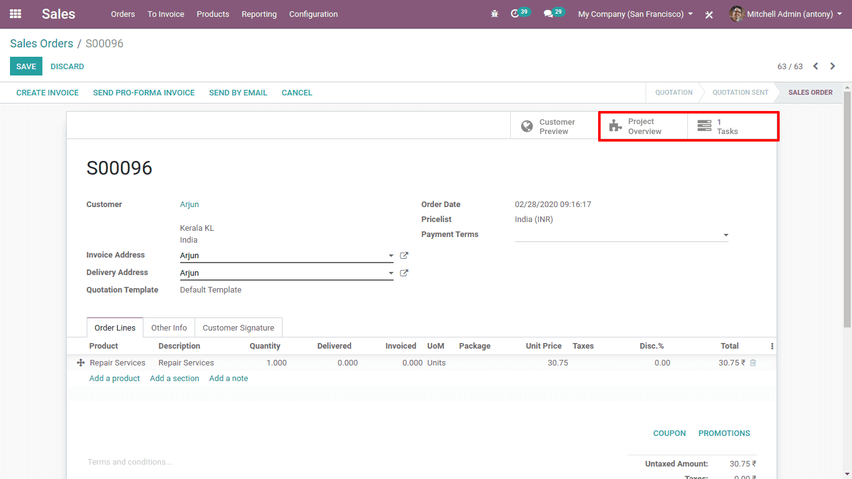Click the 63 / 63 pager counter

click(790, 66)
